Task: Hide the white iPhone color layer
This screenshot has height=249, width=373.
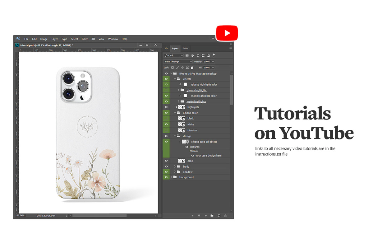Action: [166, 124]
